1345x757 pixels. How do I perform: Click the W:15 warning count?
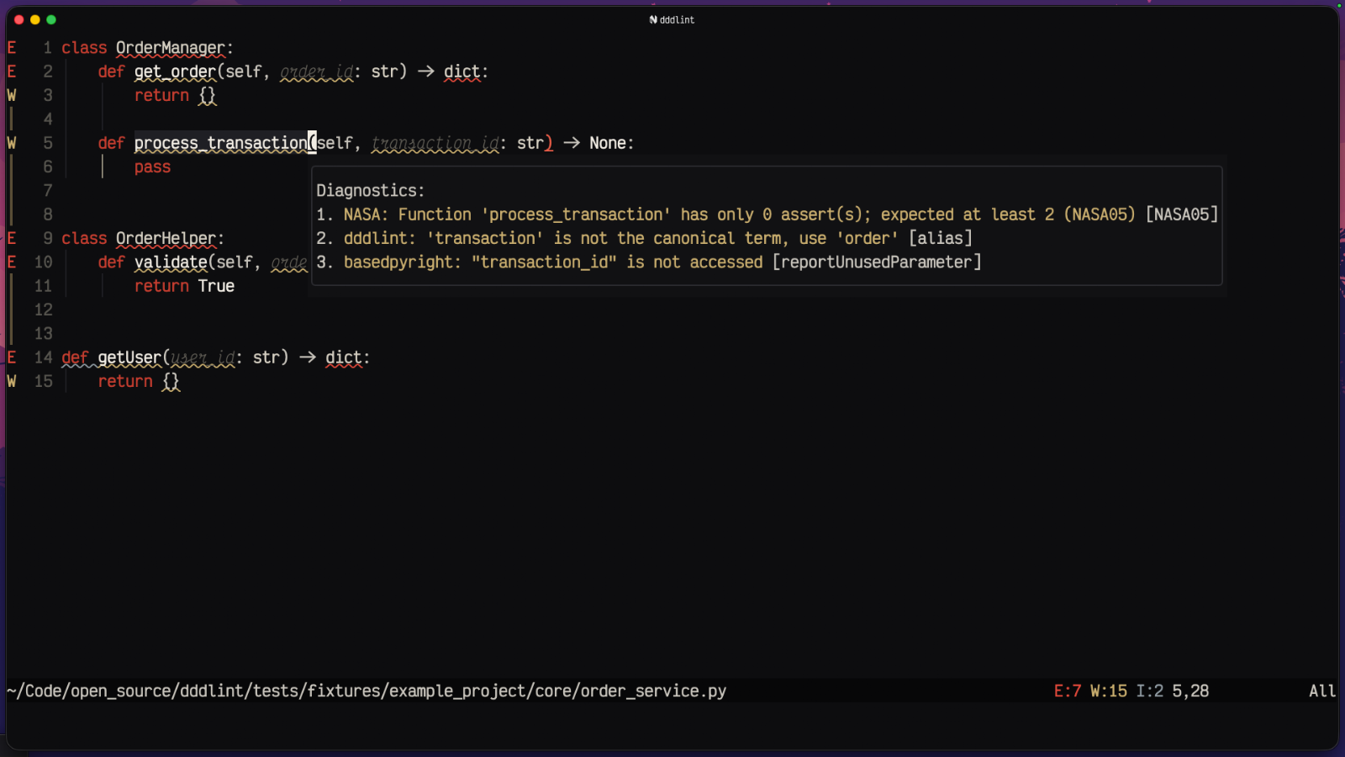tap(1109, 691)
